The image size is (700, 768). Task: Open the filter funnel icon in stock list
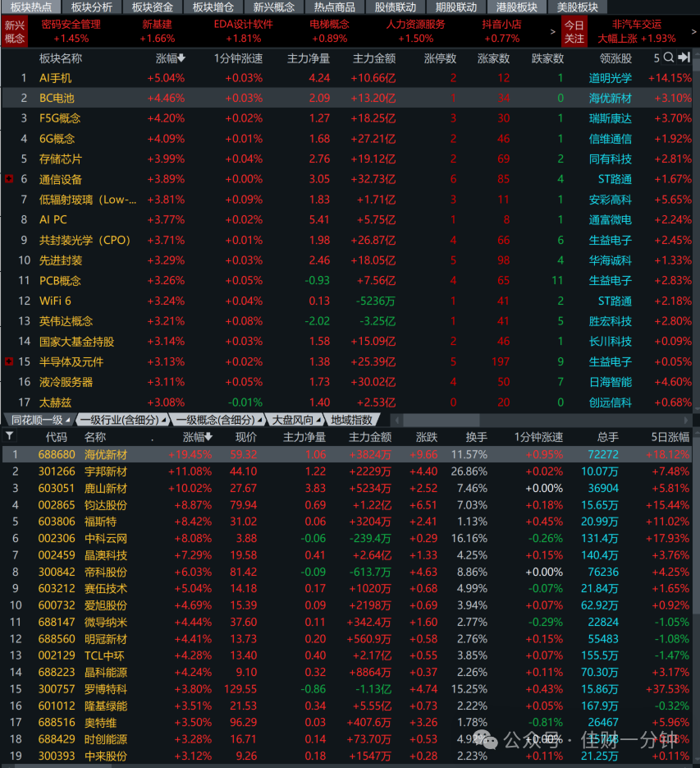[x=9, y=435]
